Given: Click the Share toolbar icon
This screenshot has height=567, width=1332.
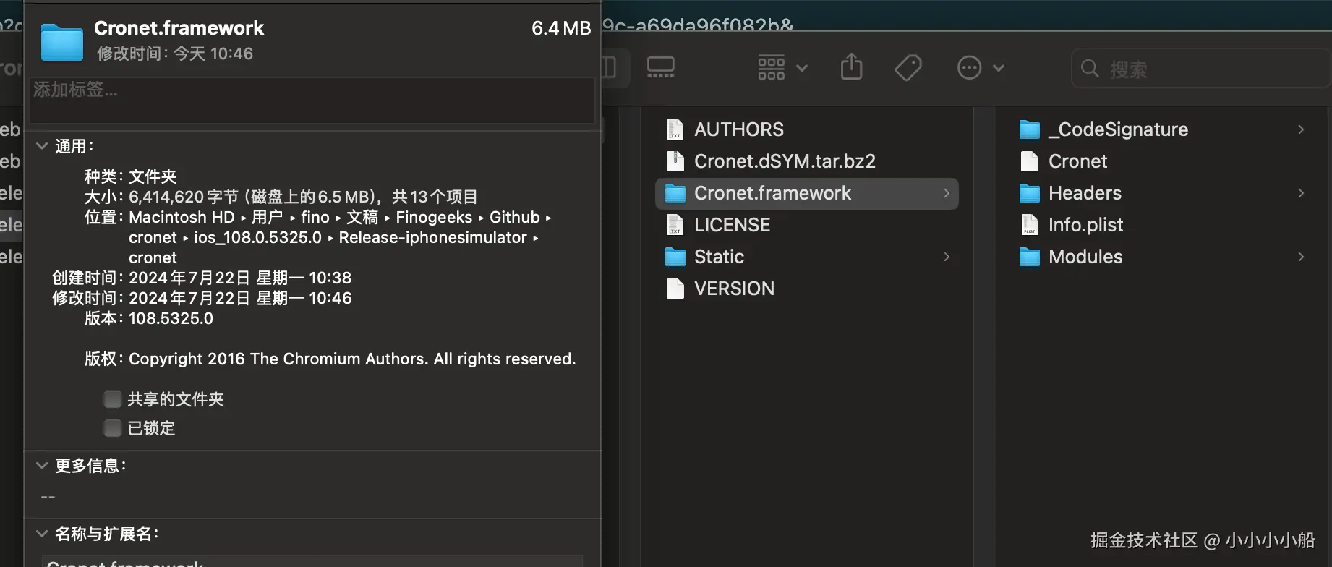Looking at the screenshot, I should point(851,67).
